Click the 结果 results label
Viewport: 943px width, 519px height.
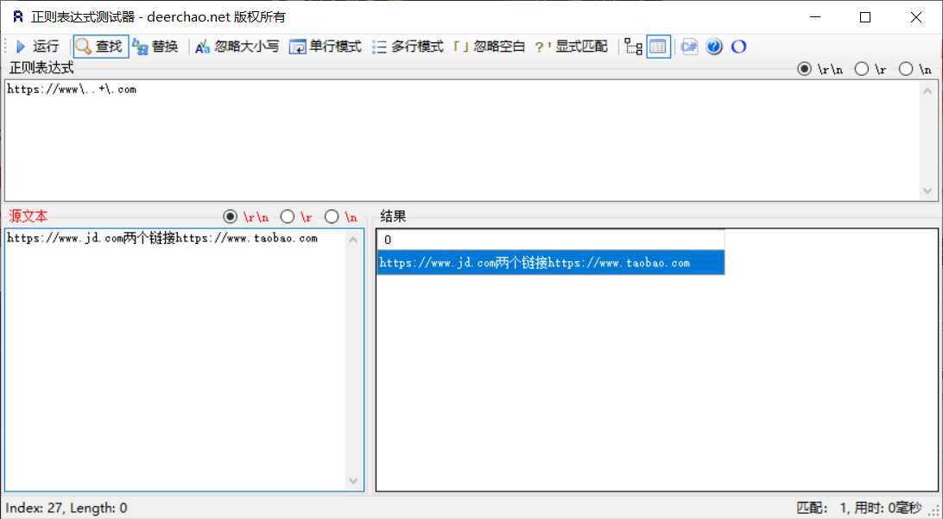tap(393, 216)
